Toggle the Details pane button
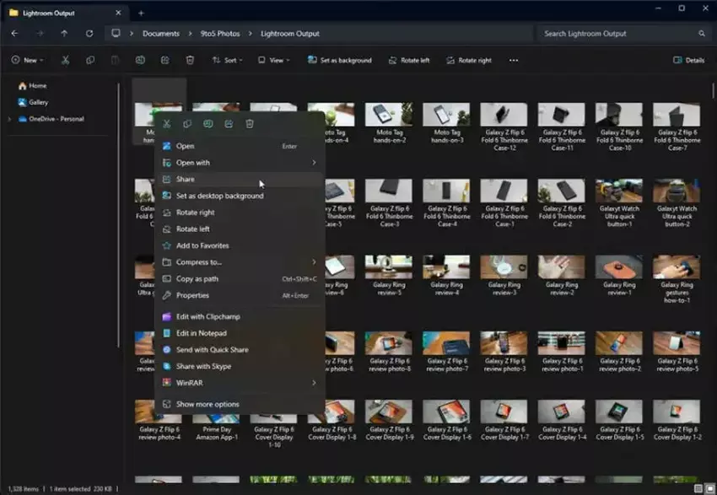 [688, 61]
